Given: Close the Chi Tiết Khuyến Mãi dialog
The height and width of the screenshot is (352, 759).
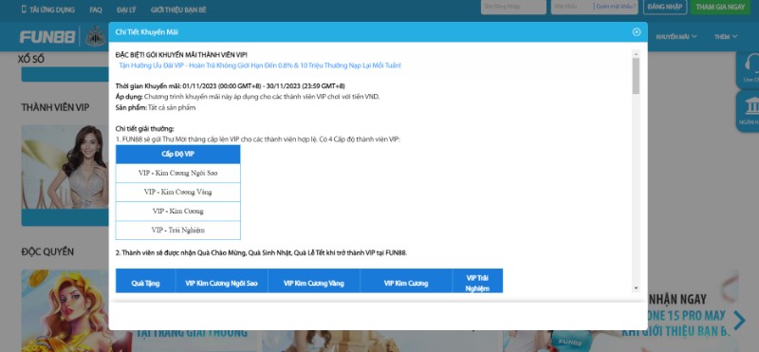Looking at the screenshot, I should (636, 32).
